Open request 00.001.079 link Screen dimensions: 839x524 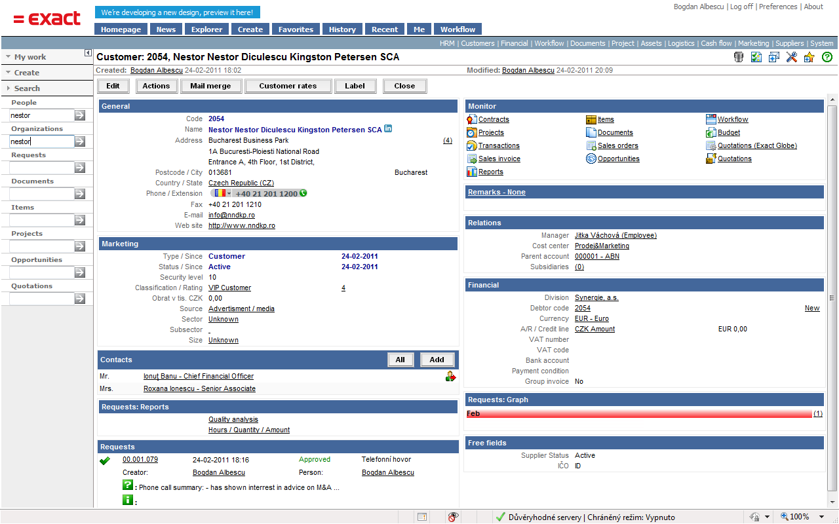pos(140,460)
